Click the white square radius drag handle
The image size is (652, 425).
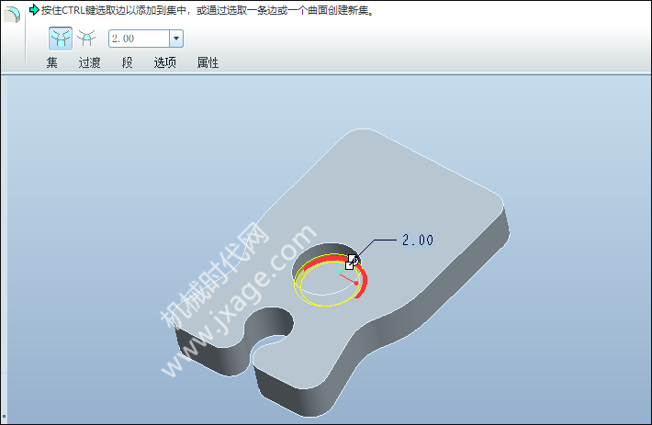click(349, 265)
